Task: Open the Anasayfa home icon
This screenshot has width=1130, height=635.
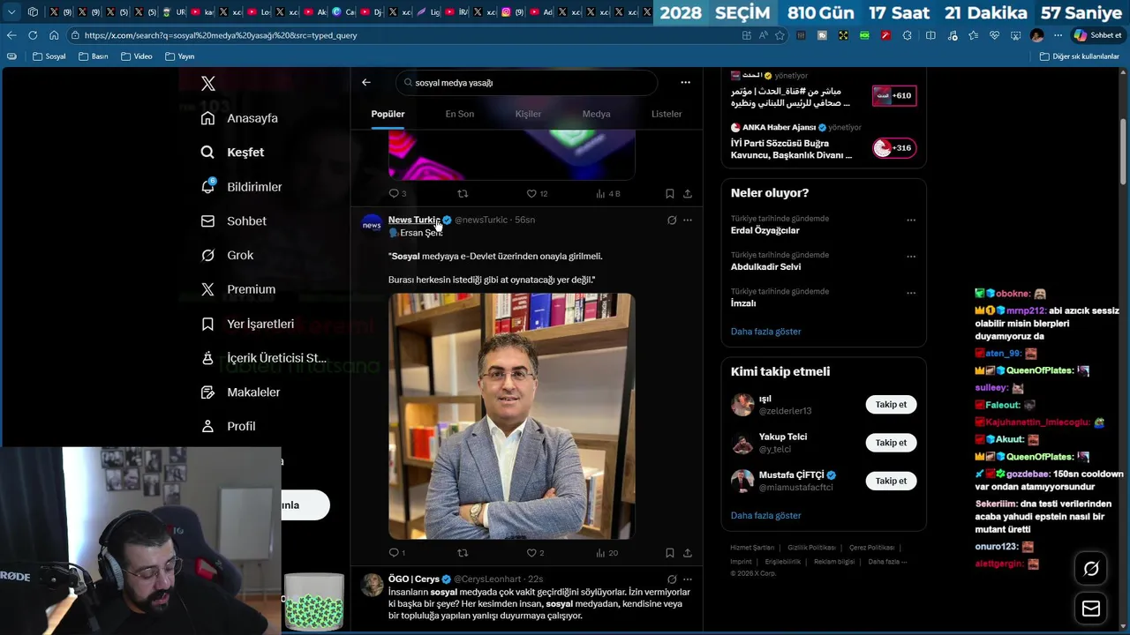Action: 207,118
